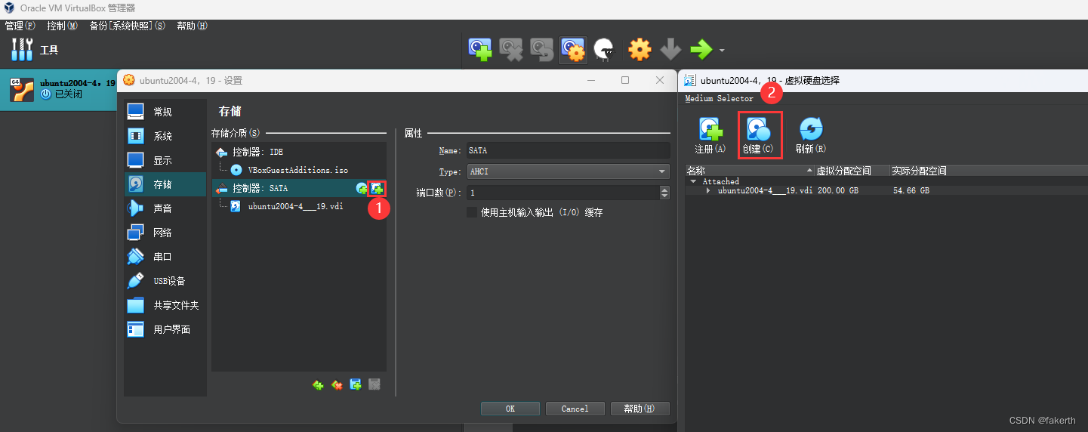The height and width of the screenshot is (432, 1088).
Task: Click the Name field containing SATA
Action: point(568,150)
